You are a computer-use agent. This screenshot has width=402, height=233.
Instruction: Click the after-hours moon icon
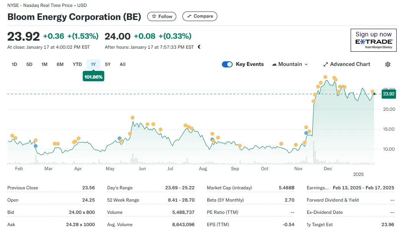tap(199, 47)
